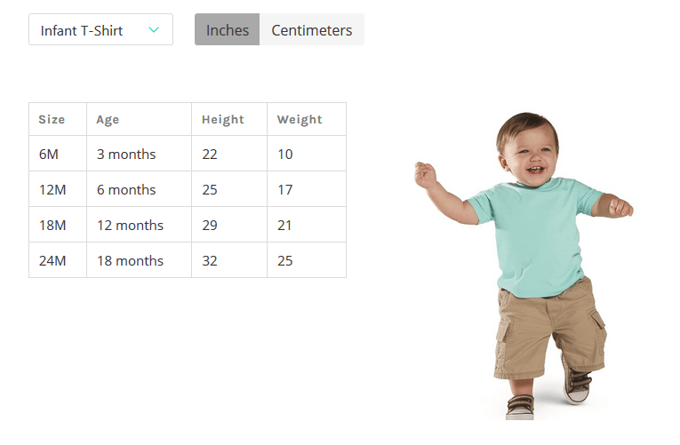Image resolution: width=680 pixels, height=445 pixels.
Task: Click the teal chevron arrow in dropdown
Action: 154,29
